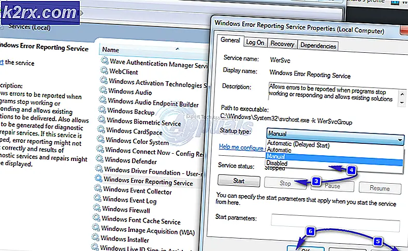Choose Automatic from the startup type list
This screenshot has height=251, width=408.
(x=279, y=150)
